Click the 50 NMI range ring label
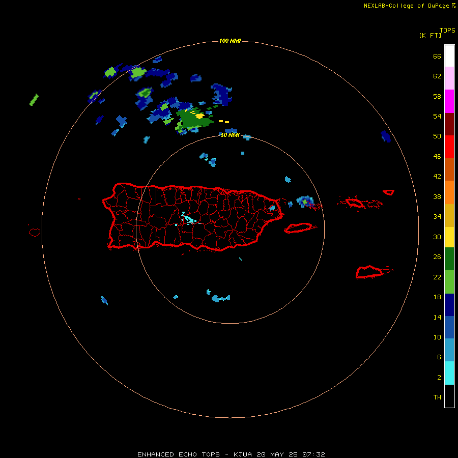Image resolution: width=458 pixels, height=458 pixels. coord(230,135)
